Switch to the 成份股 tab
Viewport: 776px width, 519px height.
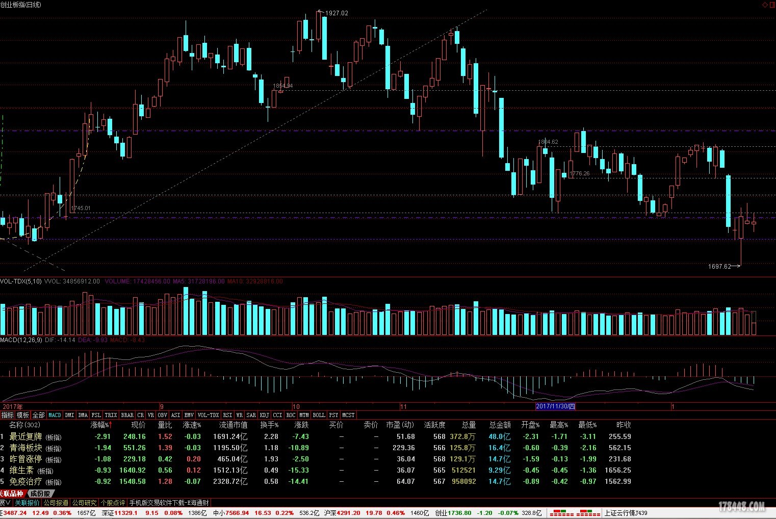40,494
